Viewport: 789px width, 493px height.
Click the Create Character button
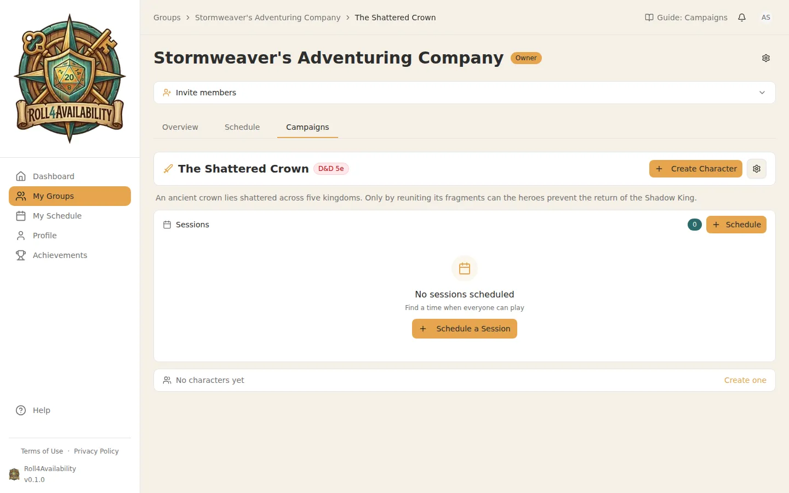tap(695, 169)
